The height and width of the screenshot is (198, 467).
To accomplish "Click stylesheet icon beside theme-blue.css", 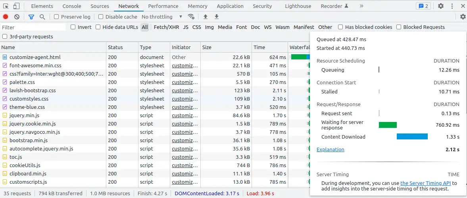I will (x=5, y=107).
